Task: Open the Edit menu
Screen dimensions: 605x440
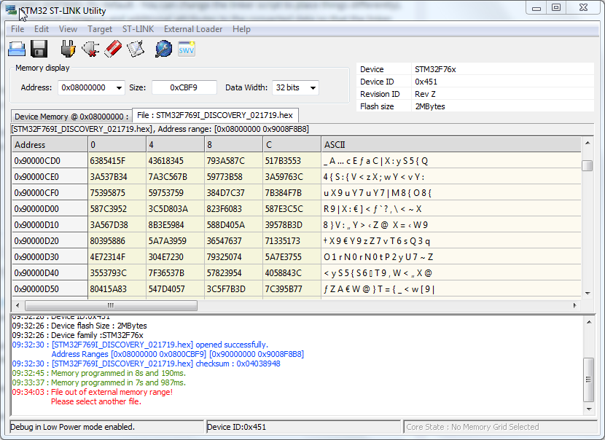Action: (x=42, y=29)
